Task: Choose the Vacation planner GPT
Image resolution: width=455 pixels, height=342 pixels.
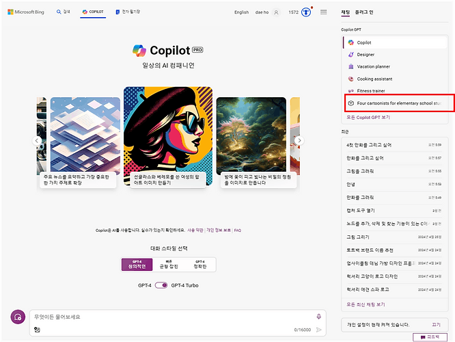Action: coord(395,66)
